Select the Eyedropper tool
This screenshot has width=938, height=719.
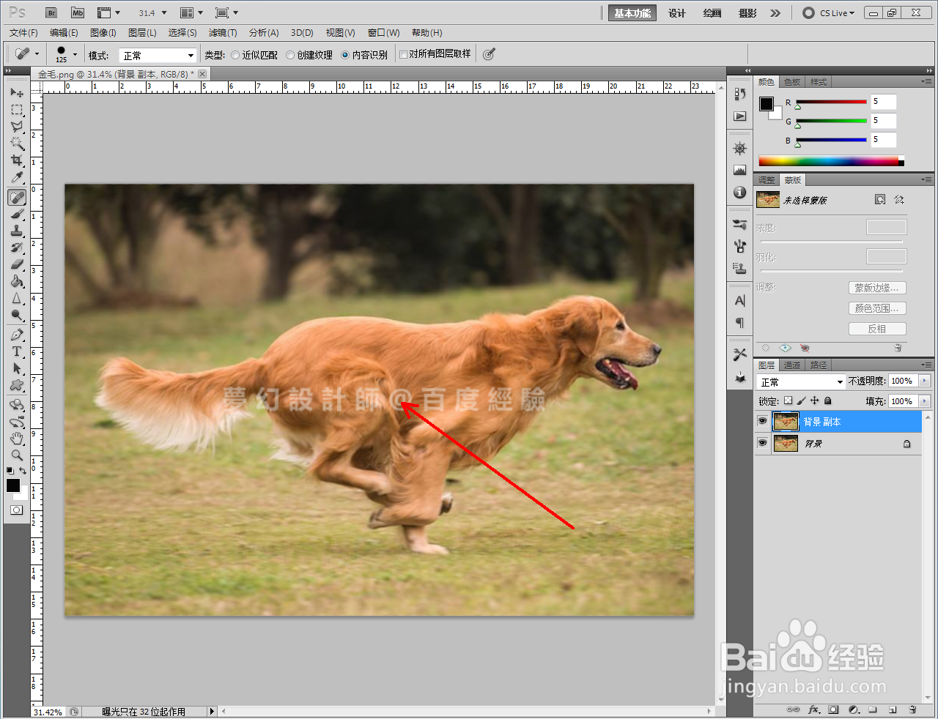17,179
